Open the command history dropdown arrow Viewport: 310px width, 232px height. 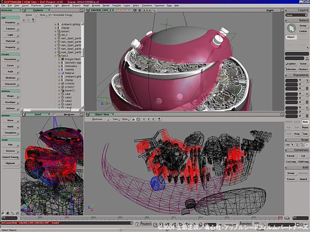[132, 223]
